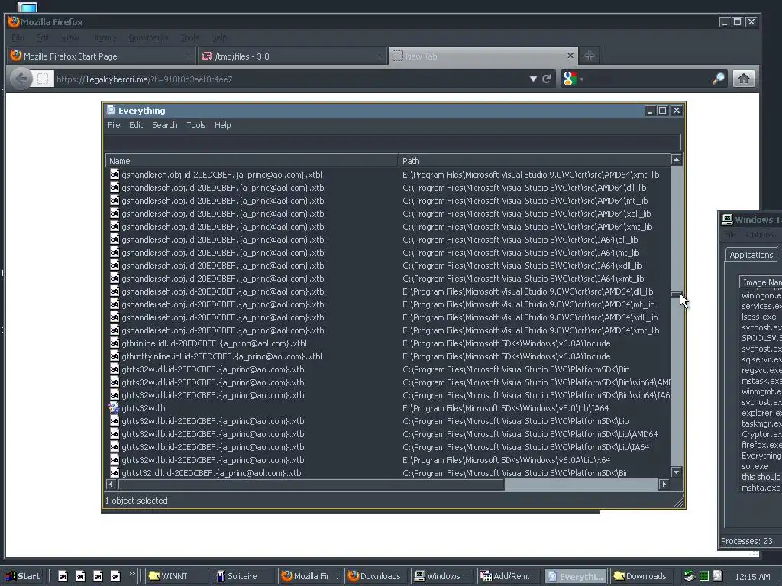Viewport: 782px width, 586px height.
Task: Sort Task Manager by Image Name column
Action: (761, 282)
